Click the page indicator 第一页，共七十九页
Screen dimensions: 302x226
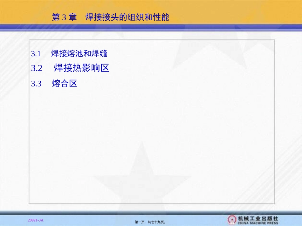(150, 222)
